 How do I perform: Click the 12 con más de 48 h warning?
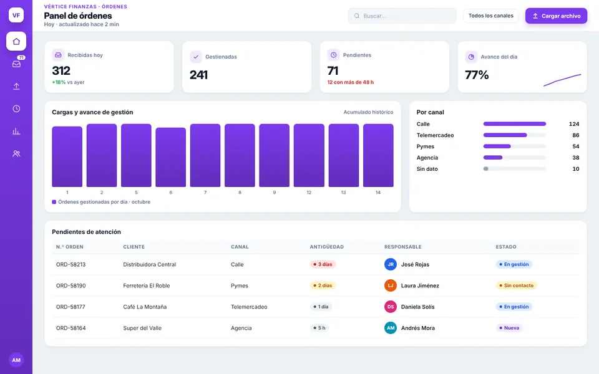350,82
